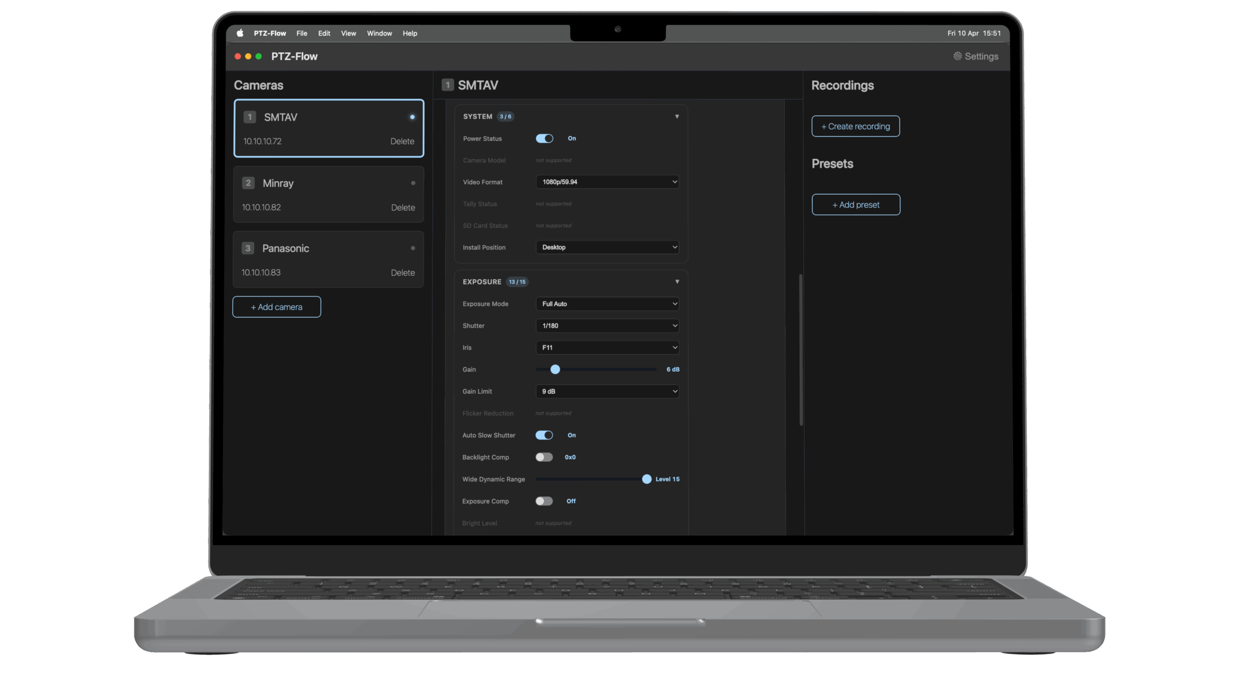Open the Window menu
Image resolution: width=1238 pixels, height=696 pixels.
click(379, 33)
